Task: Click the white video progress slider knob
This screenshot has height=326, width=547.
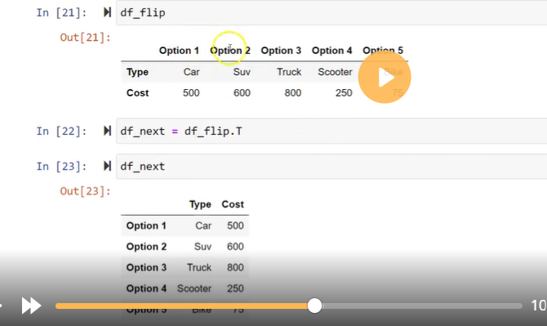Action: tap(314, 306)
